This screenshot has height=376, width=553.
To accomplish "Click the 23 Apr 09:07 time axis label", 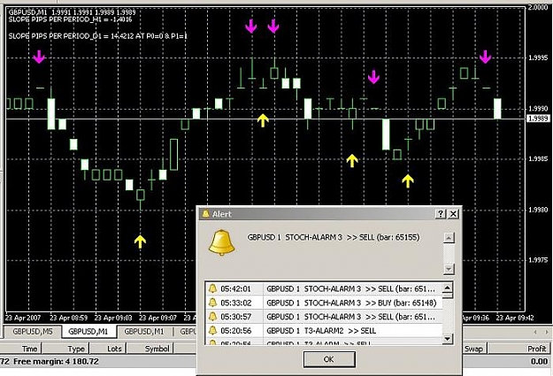I will coord(158,318).
